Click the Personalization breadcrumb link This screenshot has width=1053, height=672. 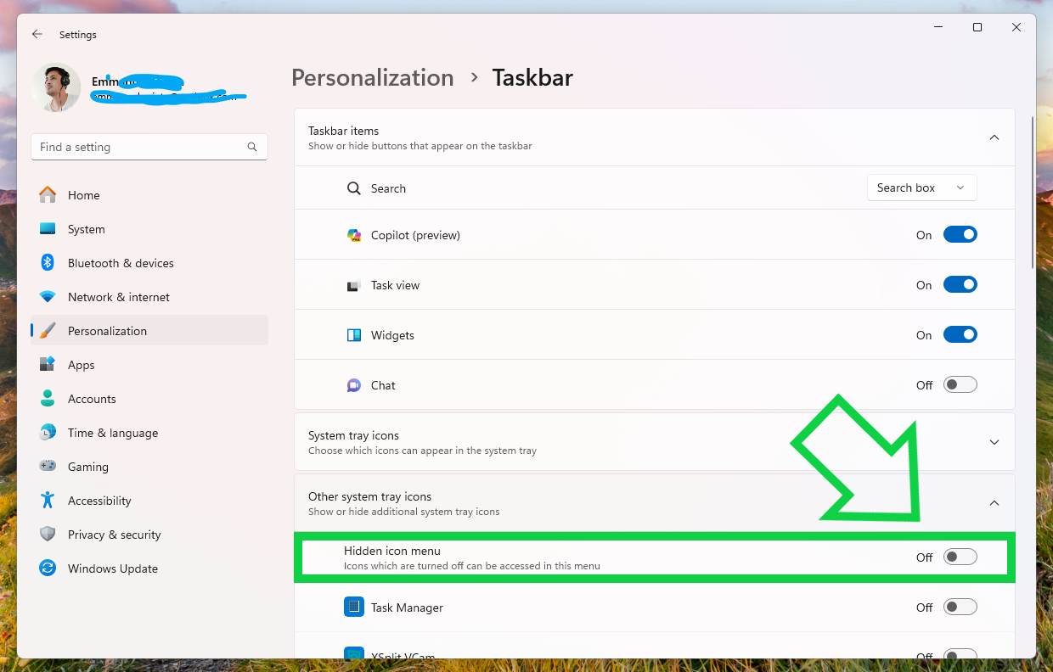pos(372,78)
